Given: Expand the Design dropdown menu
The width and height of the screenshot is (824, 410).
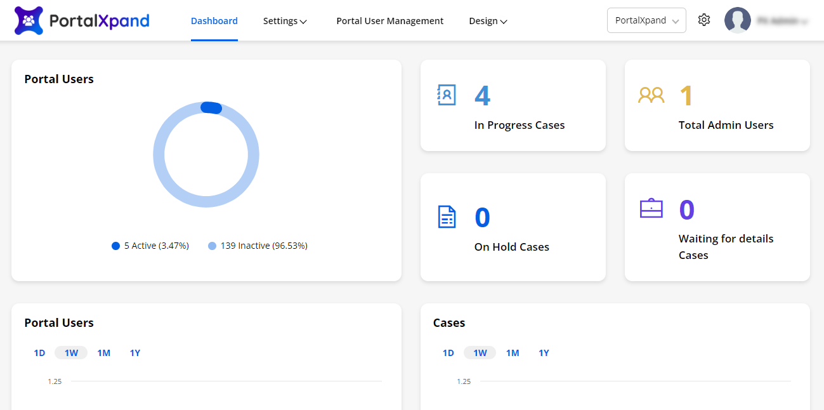Looking at the screenshot, I should (x=488, y=21).
